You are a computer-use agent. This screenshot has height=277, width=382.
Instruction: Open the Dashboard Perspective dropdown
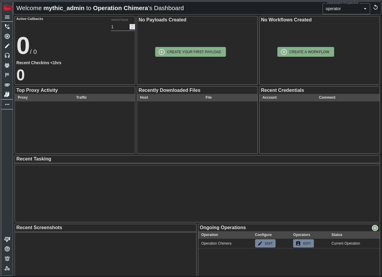pos(346,9)
